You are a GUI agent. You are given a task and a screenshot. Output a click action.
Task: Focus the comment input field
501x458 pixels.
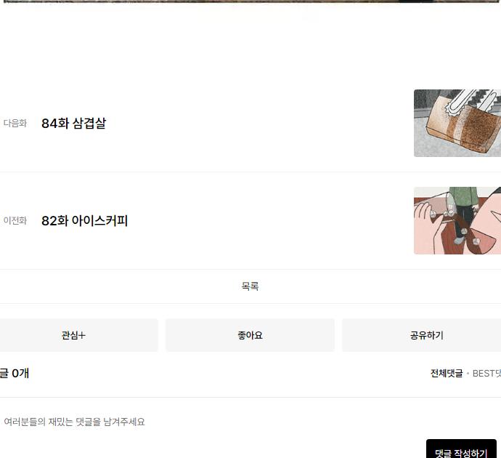(250, 422)
